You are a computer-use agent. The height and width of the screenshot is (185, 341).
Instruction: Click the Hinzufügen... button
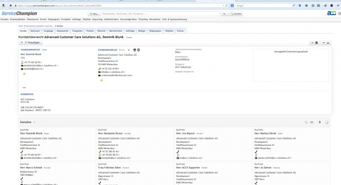click(x=33, y=43)
